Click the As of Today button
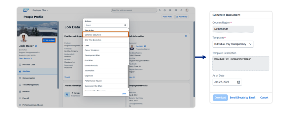 182,17
